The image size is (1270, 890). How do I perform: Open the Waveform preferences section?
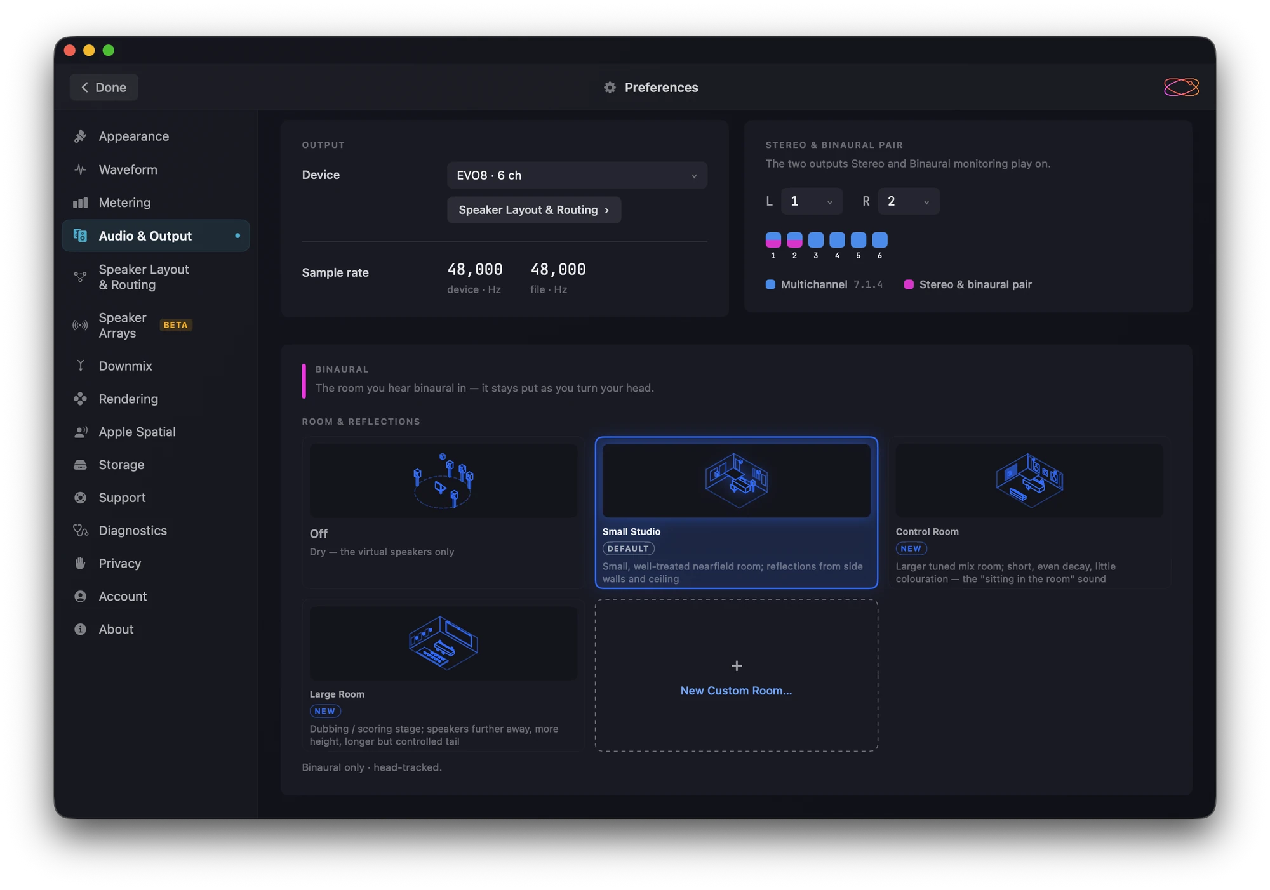click(x=156, y=169)
